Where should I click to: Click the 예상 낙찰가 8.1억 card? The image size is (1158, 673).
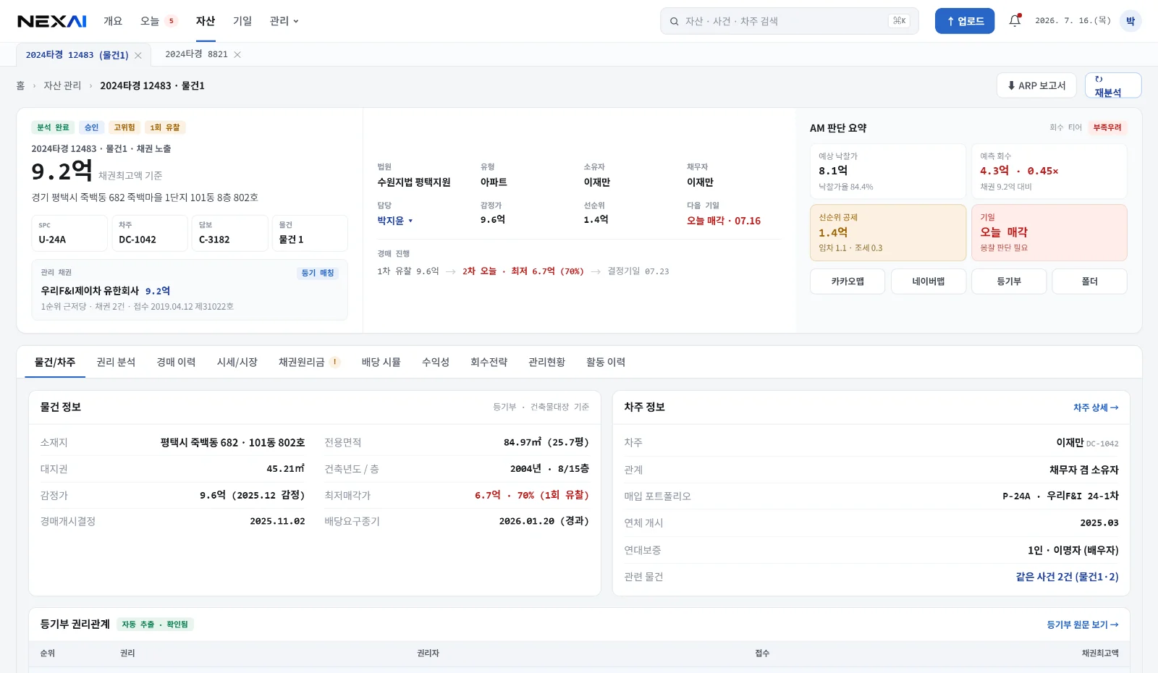[888, 172]
